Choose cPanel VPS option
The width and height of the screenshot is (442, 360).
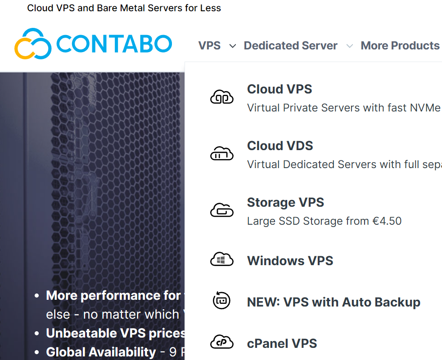point(282,343)
